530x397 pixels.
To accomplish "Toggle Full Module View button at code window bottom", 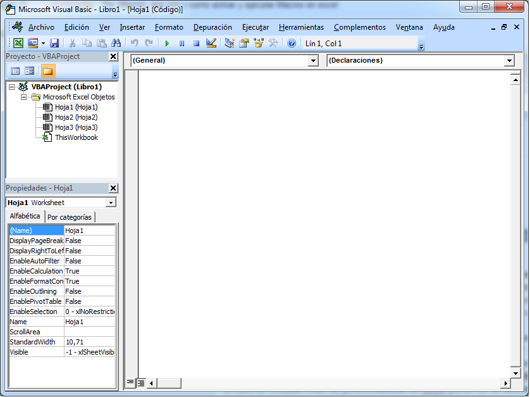I will point(141,383).
